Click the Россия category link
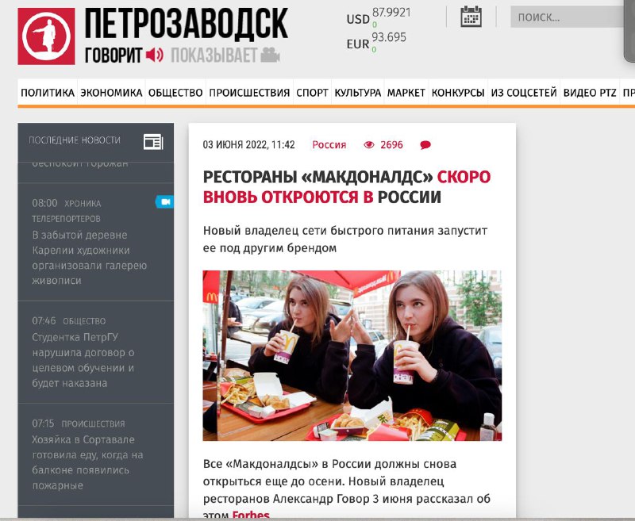635x521 pixels. [x=329, y=145]
